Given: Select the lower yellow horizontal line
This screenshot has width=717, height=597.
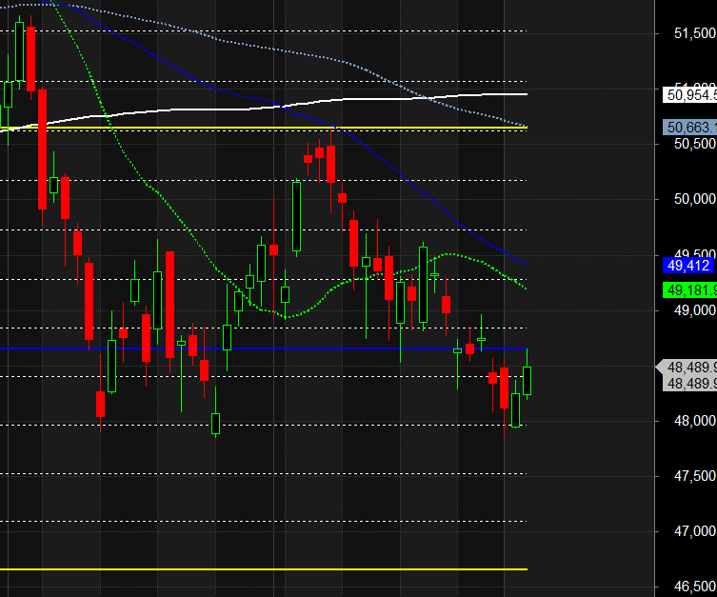Looking at the screenshot, I should coord(264,569).
